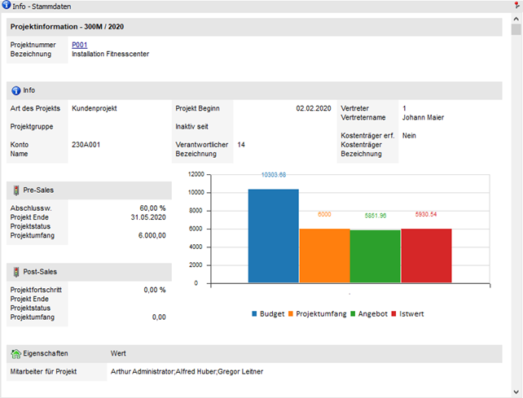This screenshot has height=398, width=523.
Task: Click the scrollbar up arrow
Action: [516, 18]
